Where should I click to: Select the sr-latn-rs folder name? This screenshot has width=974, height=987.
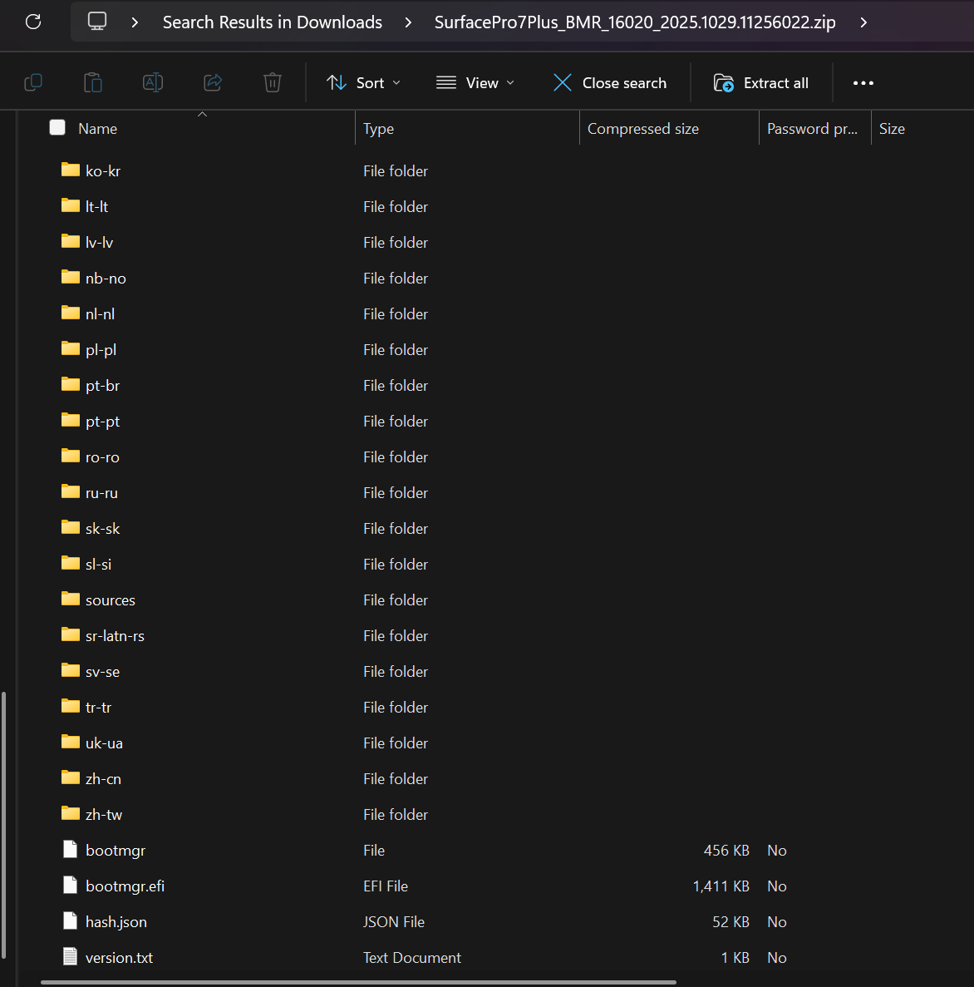115,636
